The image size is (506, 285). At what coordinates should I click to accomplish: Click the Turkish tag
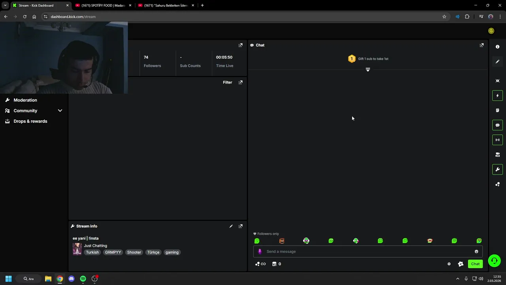pos(92,252)
